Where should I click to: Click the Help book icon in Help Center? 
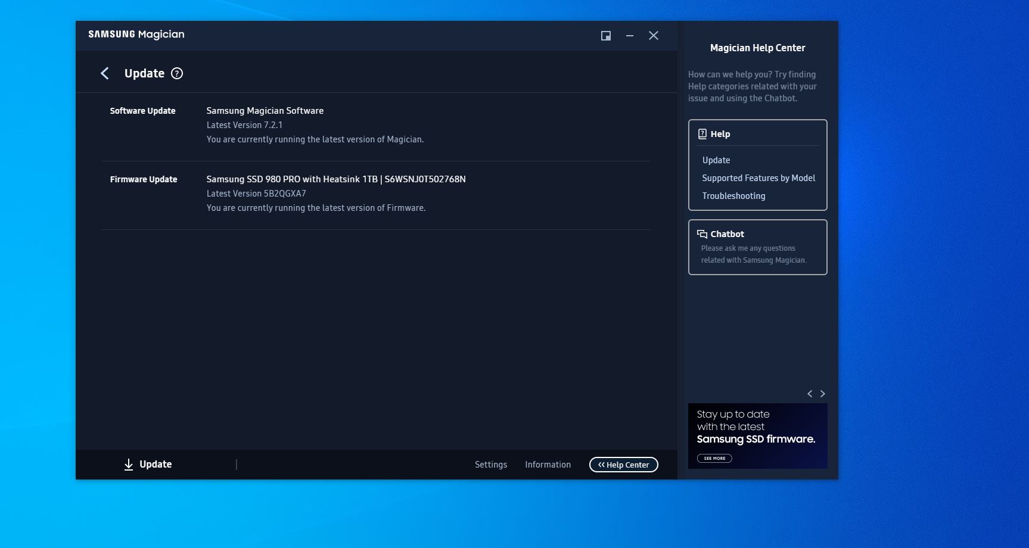click(x=702, y=134)
